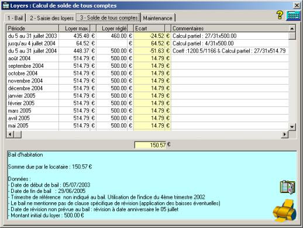This screenshot has height=228, width=303.
Task: Click the Ecart cell -24.52
Action: (149, 36)
